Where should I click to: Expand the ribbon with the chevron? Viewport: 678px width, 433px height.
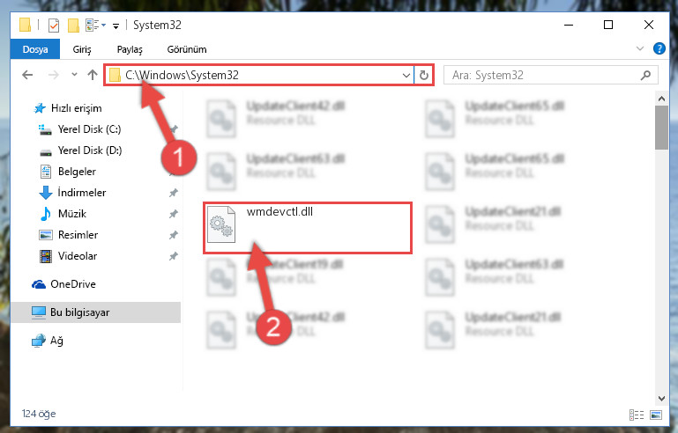640,48
